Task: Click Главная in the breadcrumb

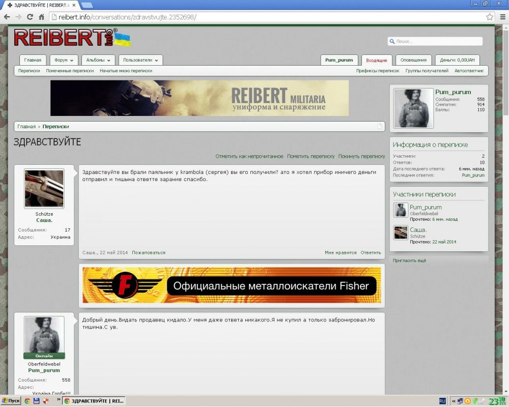Action: pos(26,127)
